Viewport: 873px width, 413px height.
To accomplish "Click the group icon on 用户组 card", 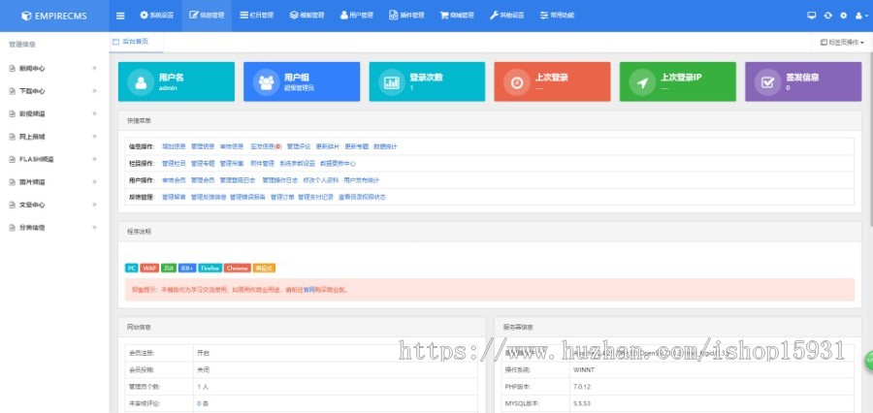I will (x=266, y=82).
